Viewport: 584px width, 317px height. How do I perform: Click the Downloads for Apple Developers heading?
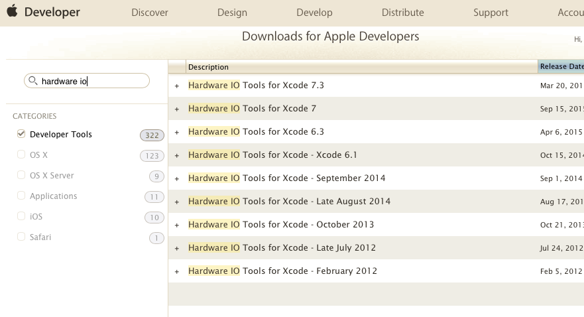tap(330, 36)
